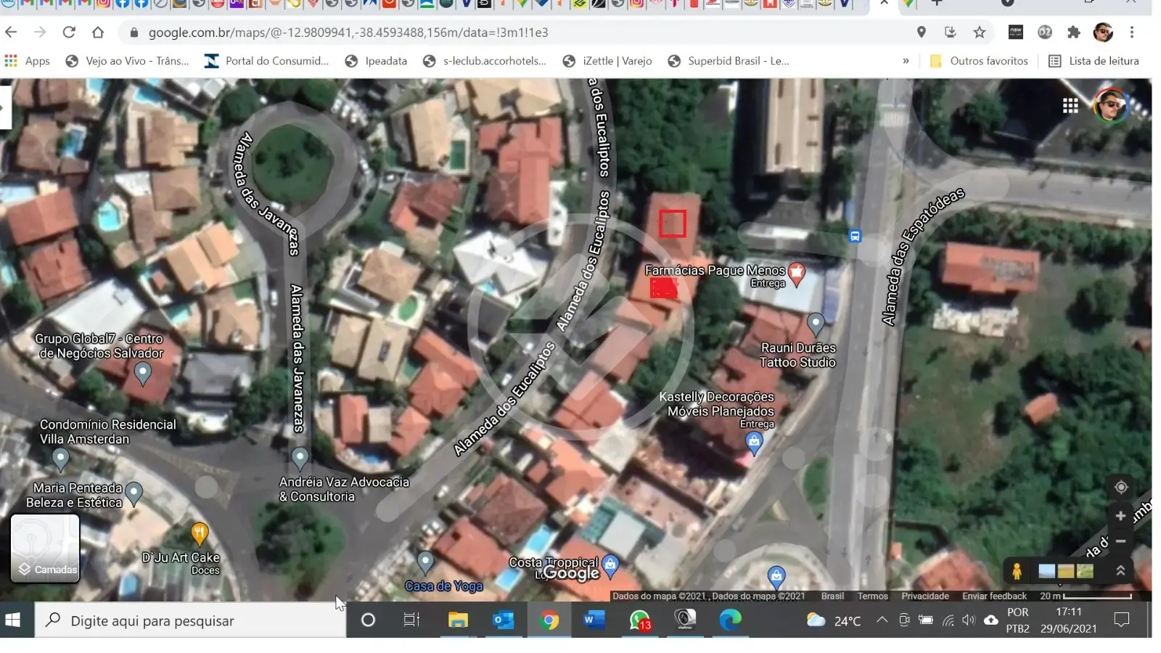This screenshot has width=1161, height=653.
Task: Click Termos link in map footer
Action: click(873, 596)
